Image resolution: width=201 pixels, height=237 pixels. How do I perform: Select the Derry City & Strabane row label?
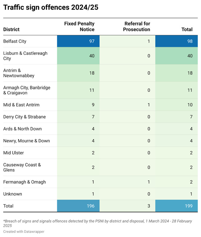coord(24,117)
